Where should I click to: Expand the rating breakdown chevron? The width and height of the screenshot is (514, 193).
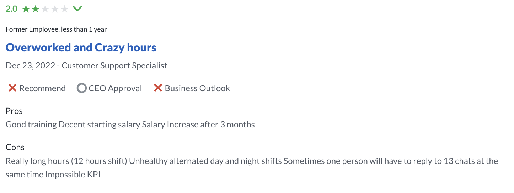click(77, 9)
